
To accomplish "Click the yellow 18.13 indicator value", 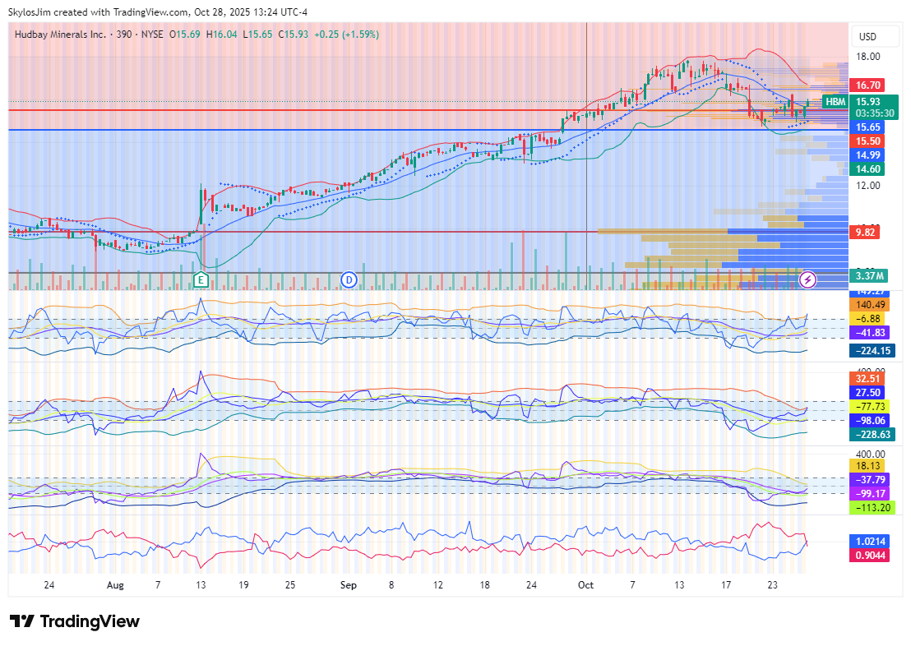I will (x=867, y=466).
